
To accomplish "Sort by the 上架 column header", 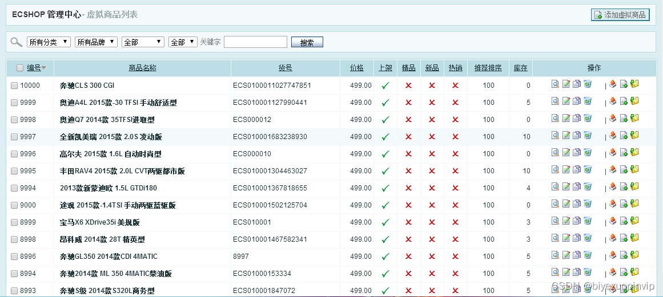I will [385, 68].
